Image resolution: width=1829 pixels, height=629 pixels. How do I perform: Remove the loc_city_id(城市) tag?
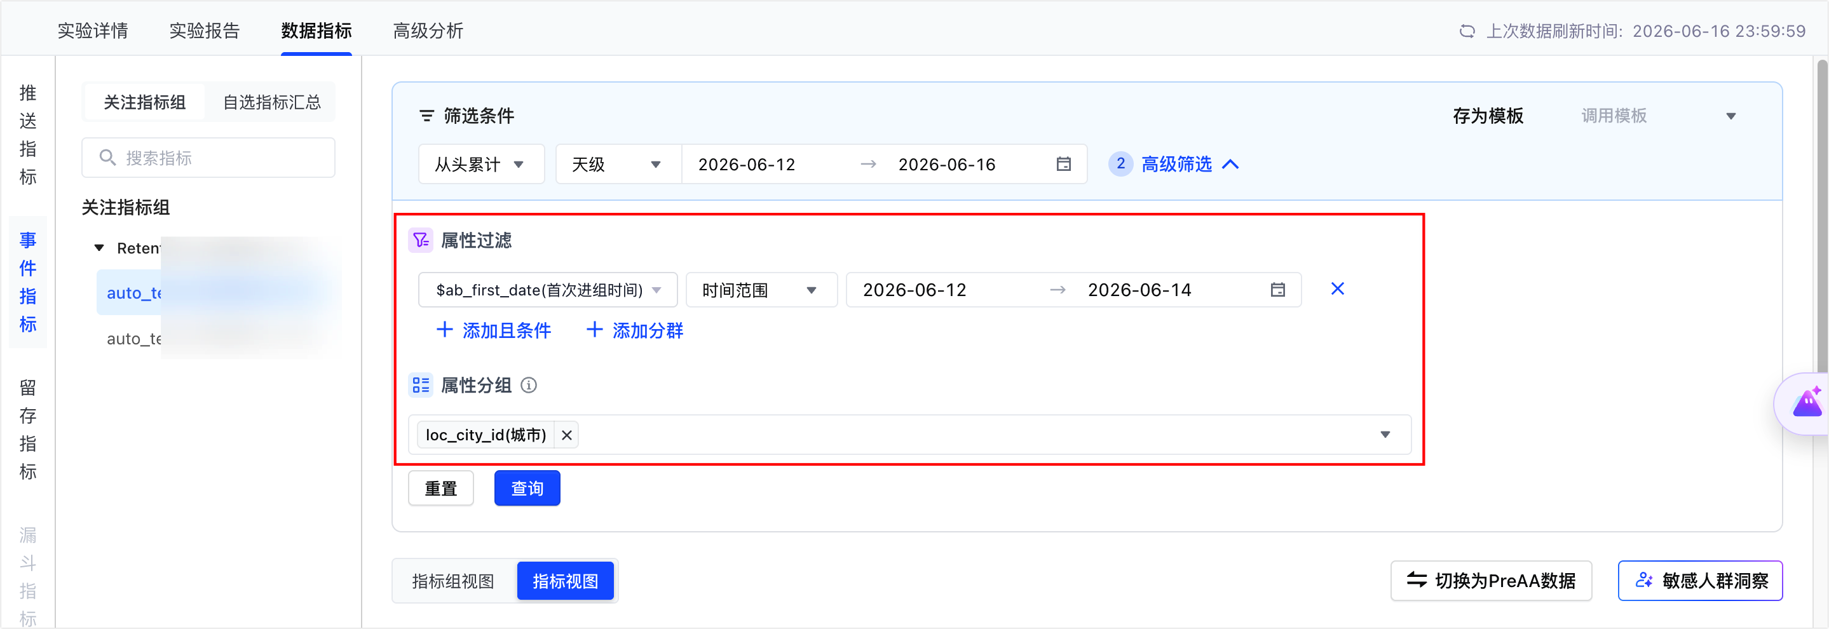(x=567, y=435)
